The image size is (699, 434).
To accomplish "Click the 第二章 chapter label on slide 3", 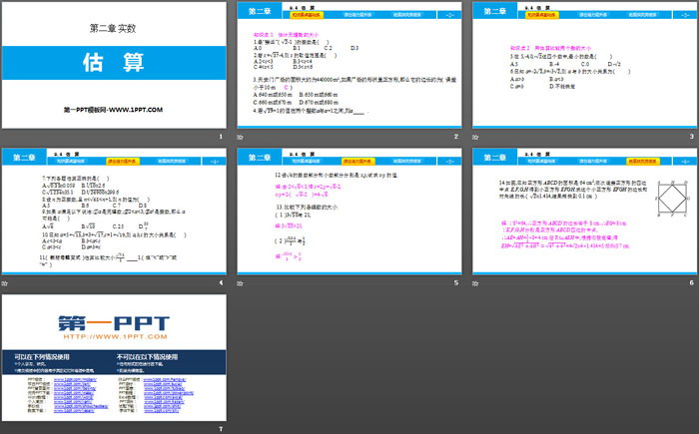I will coord(496,12).
